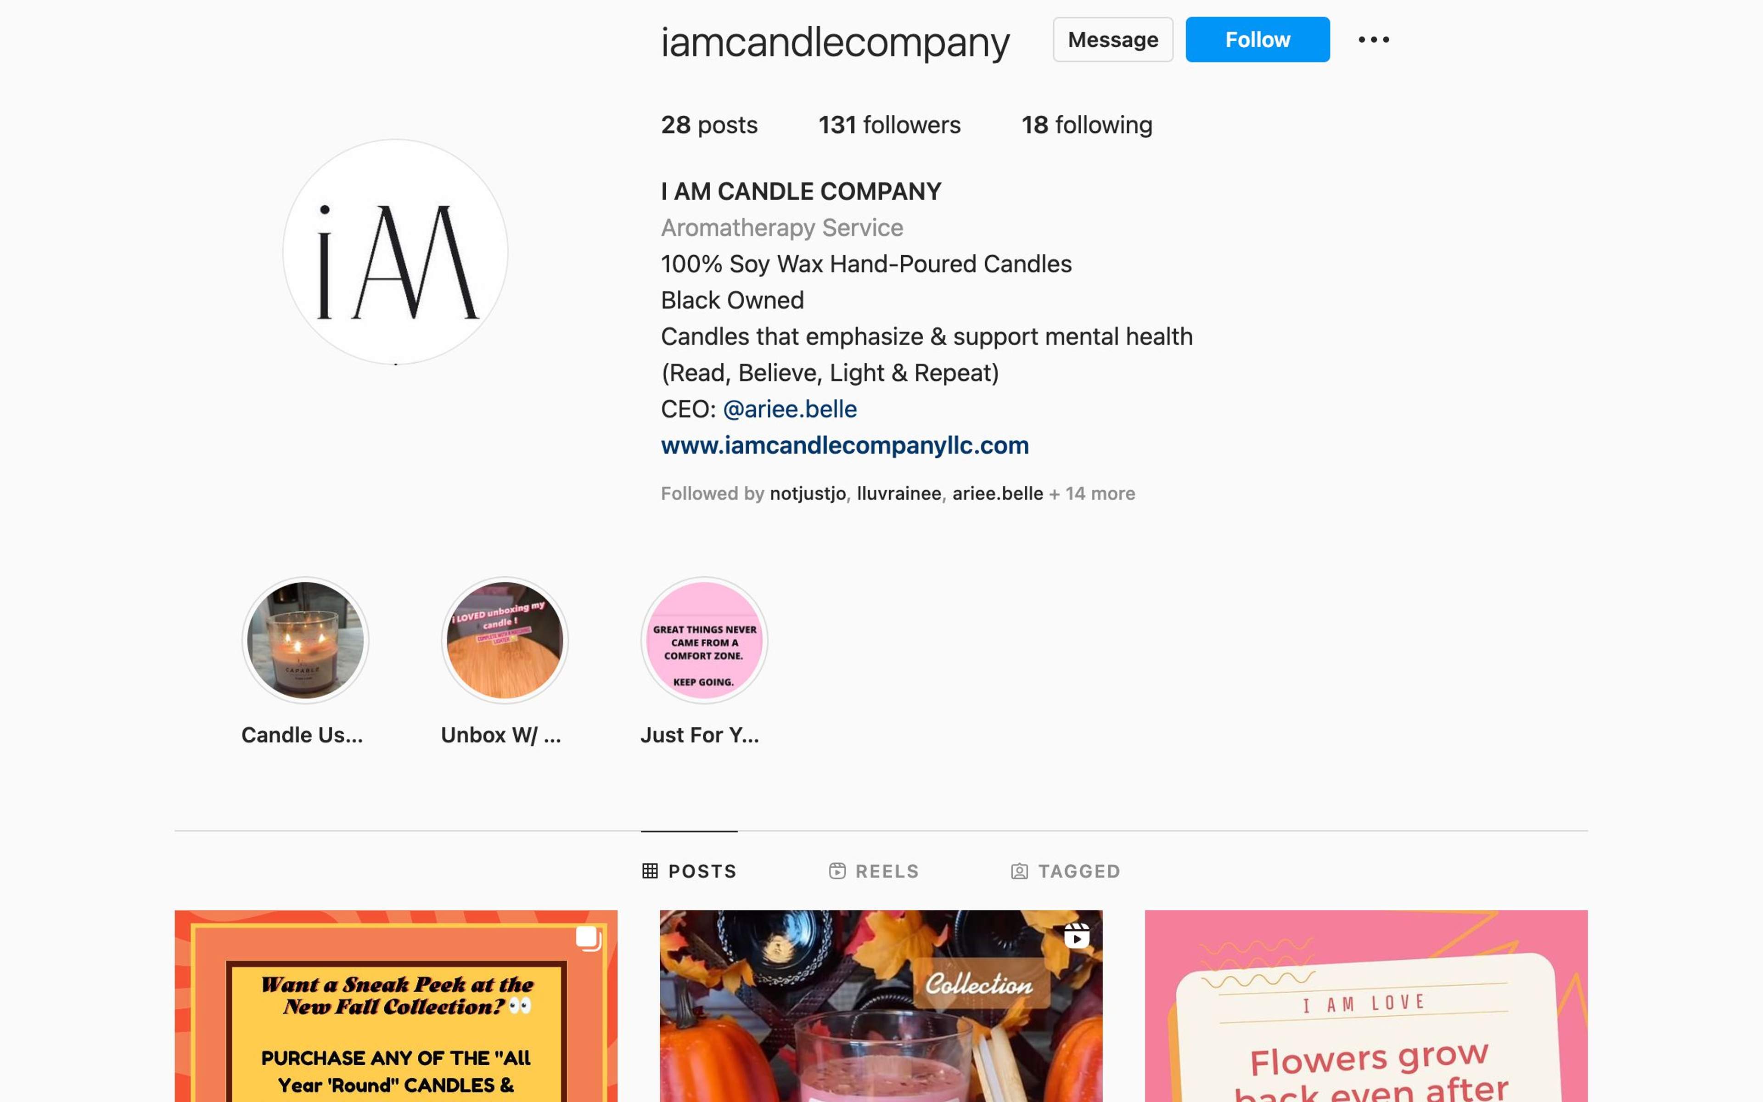Open the @ariee.belle CEO profile link

(x=790, y=409)
